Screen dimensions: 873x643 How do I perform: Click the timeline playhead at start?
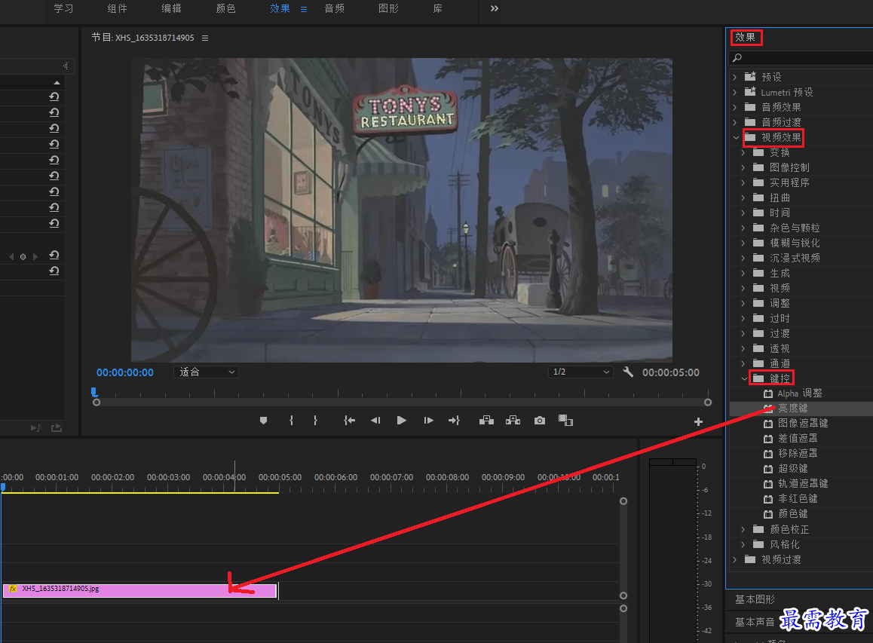pyautogui.click(x=3, y=488)
